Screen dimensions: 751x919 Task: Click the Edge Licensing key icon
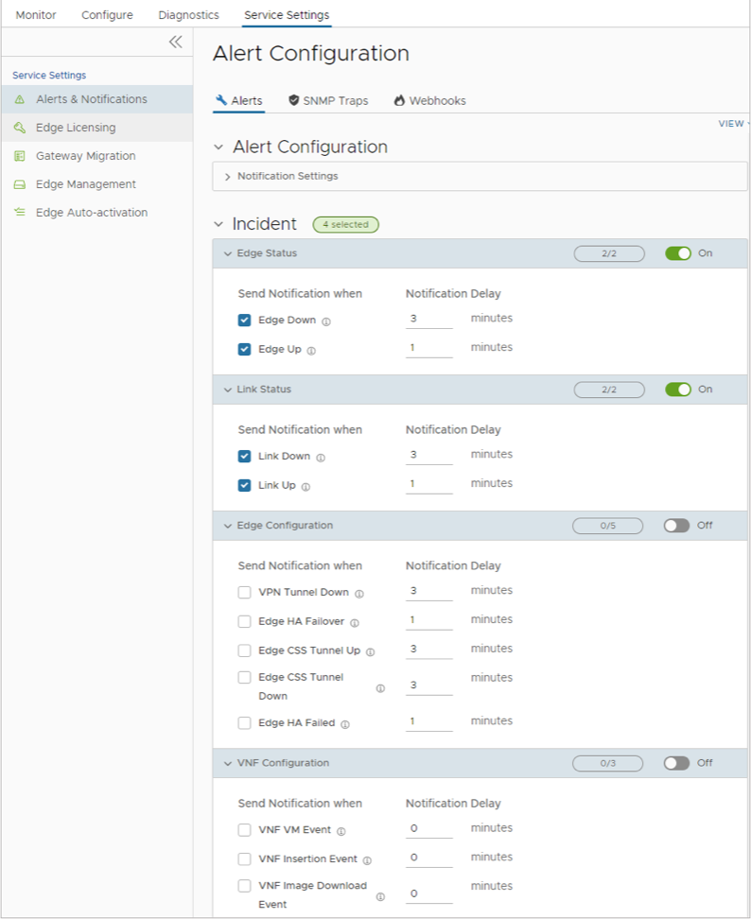pos(20,128)
